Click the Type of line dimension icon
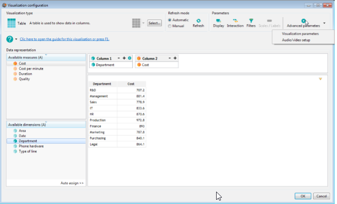Viewport: 337px width, 204px height. [15, 151]
